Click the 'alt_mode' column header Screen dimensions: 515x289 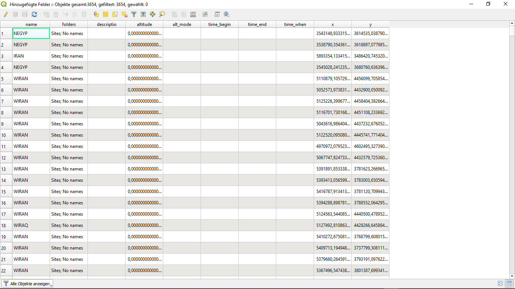(182, 24)
